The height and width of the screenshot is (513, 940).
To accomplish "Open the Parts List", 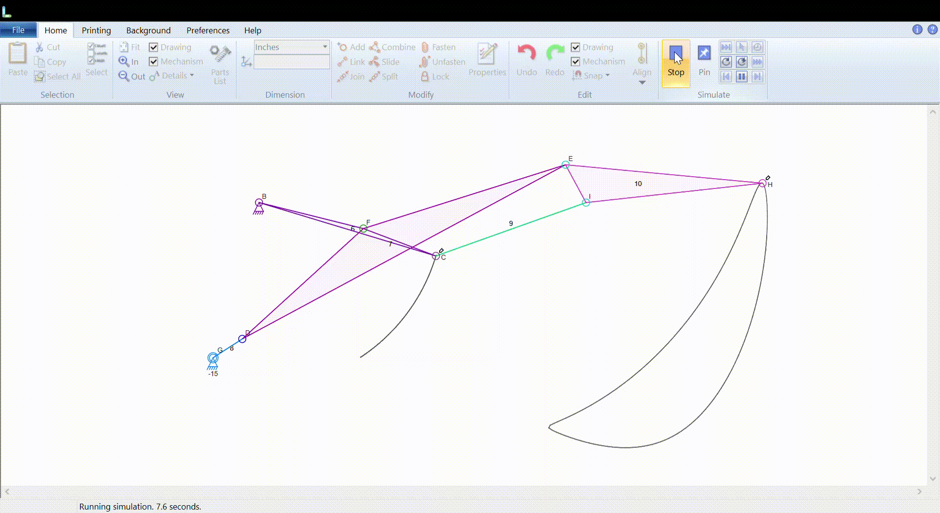I will [x=220, y=64].
